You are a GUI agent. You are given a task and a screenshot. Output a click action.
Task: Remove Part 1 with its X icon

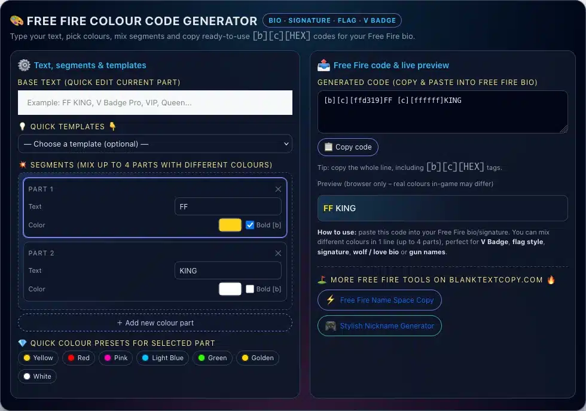coord(278,189)
